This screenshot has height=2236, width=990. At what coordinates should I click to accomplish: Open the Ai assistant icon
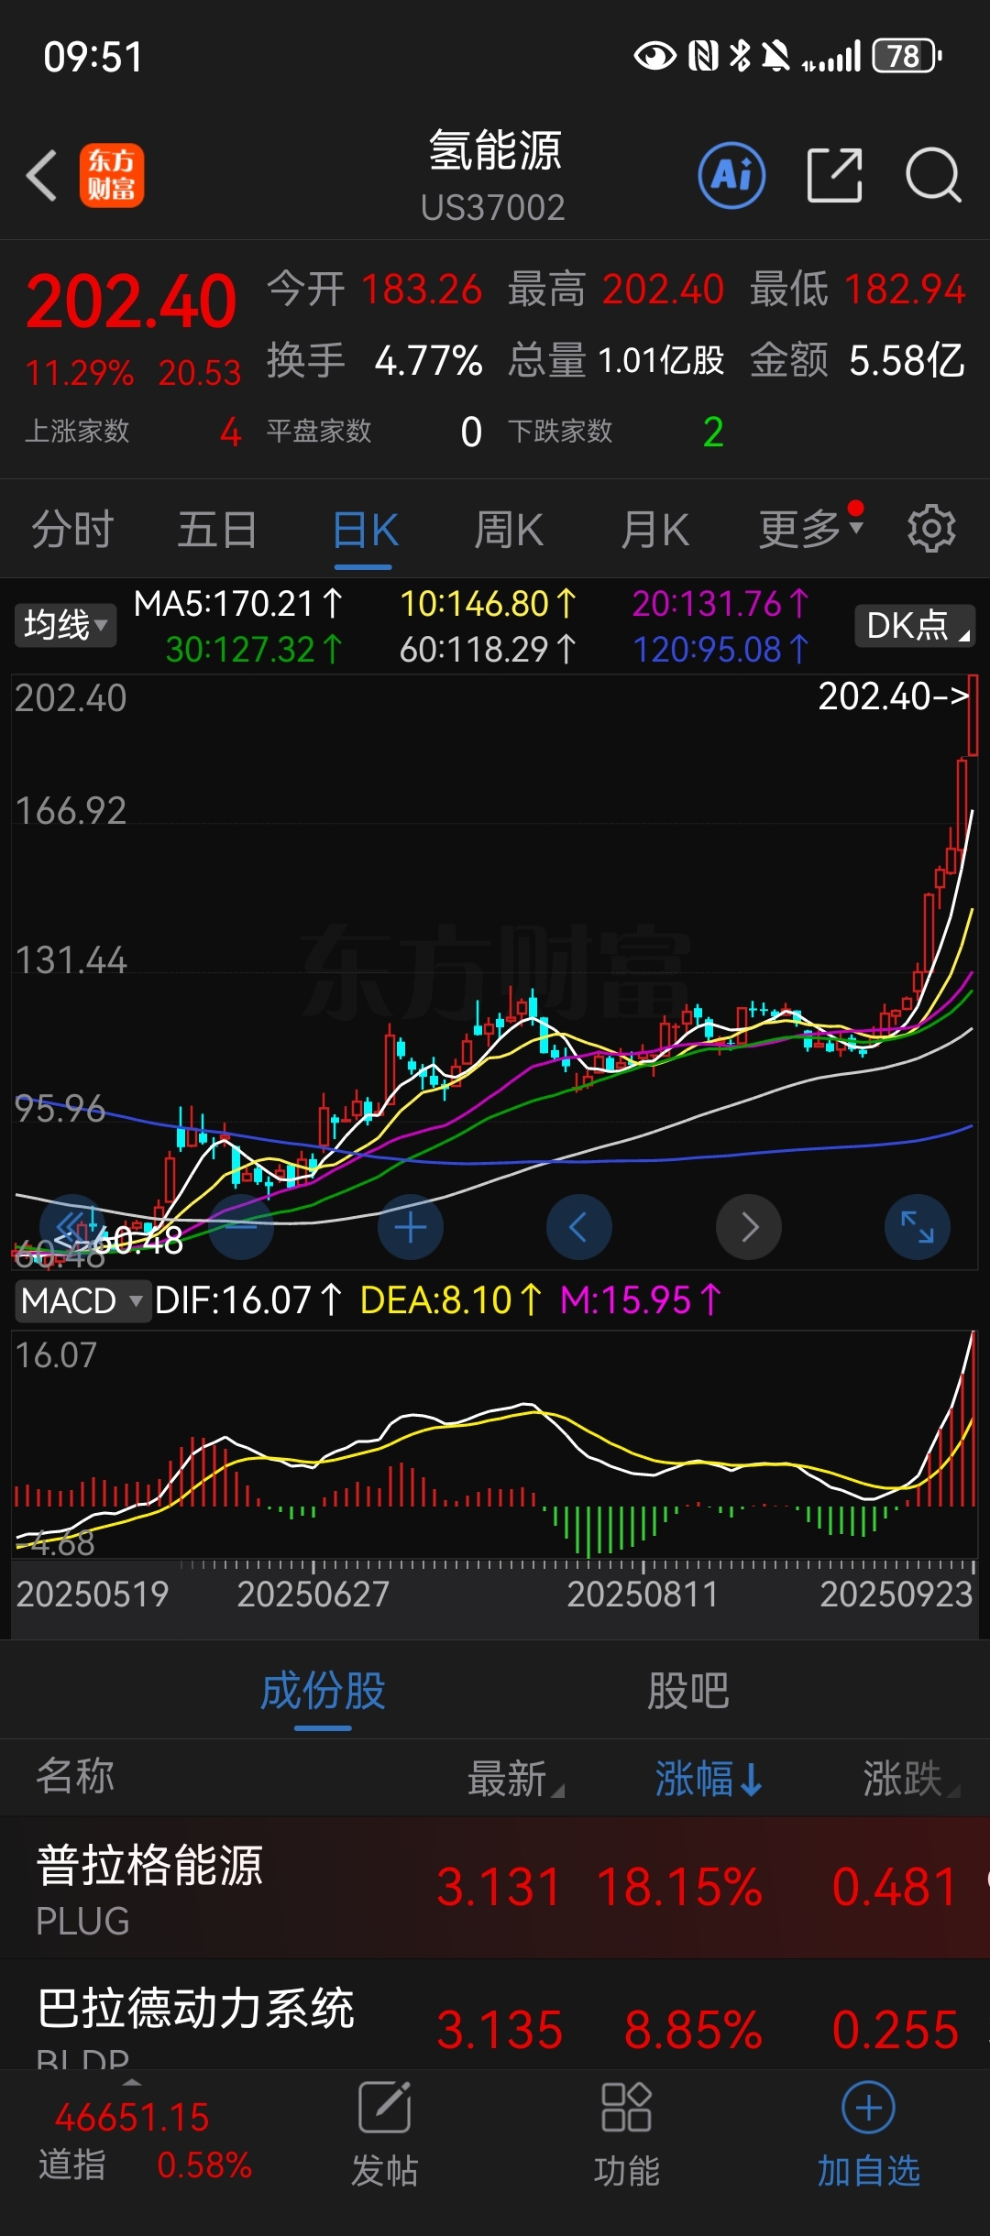pyautogui.click(x=731, y=175)
